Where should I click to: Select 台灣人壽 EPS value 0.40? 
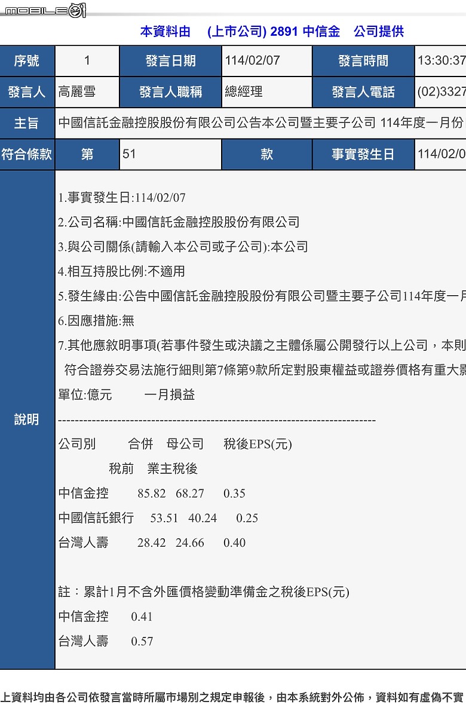coord(235,543)
